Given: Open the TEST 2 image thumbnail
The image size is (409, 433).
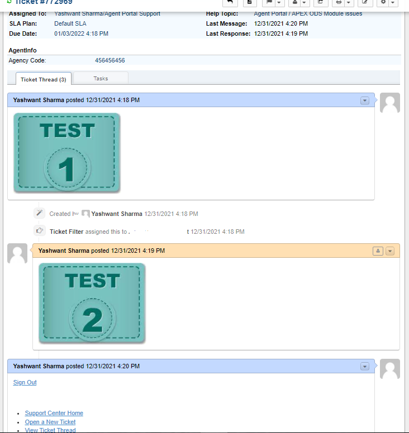Looking at the screenshot, I should 92,303.
